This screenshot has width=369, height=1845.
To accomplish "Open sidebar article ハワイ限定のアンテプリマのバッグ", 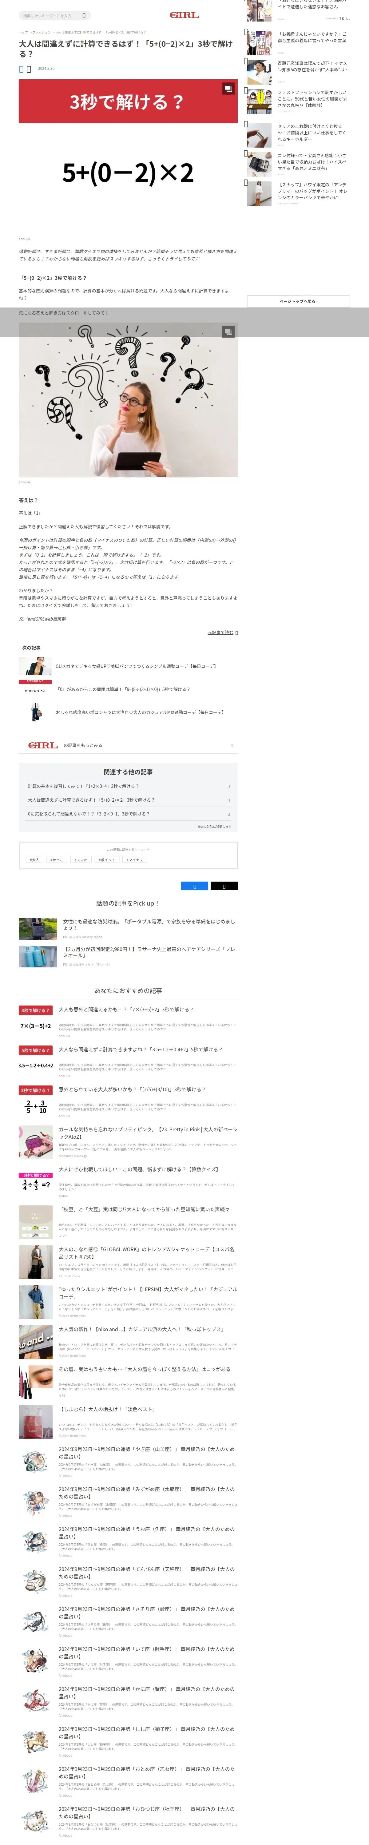I will point(312,191).
